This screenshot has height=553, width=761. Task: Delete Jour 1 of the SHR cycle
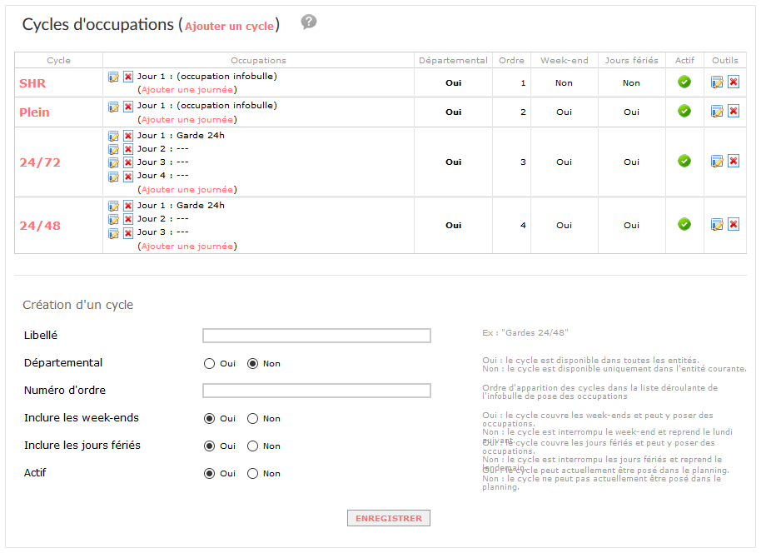128,77
